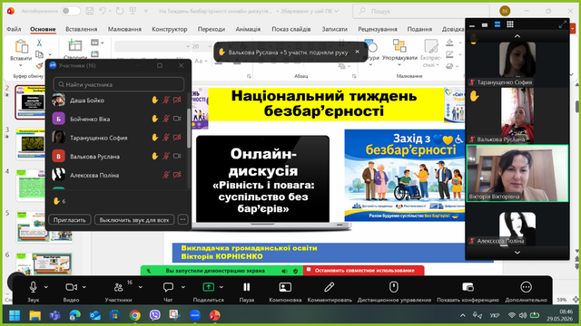581x326 pixels.
Task: Click video-off icon for Даша Бойко
Action: coord(177,101)
